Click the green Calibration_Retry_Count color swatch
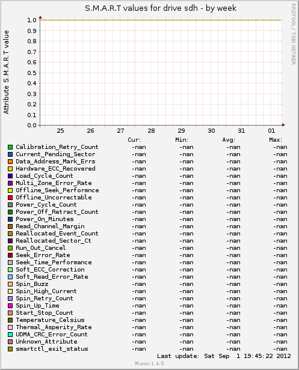Image resolution: width=299 pixels, height=370 pixels. pyautogui.click(x=10, y=147)
